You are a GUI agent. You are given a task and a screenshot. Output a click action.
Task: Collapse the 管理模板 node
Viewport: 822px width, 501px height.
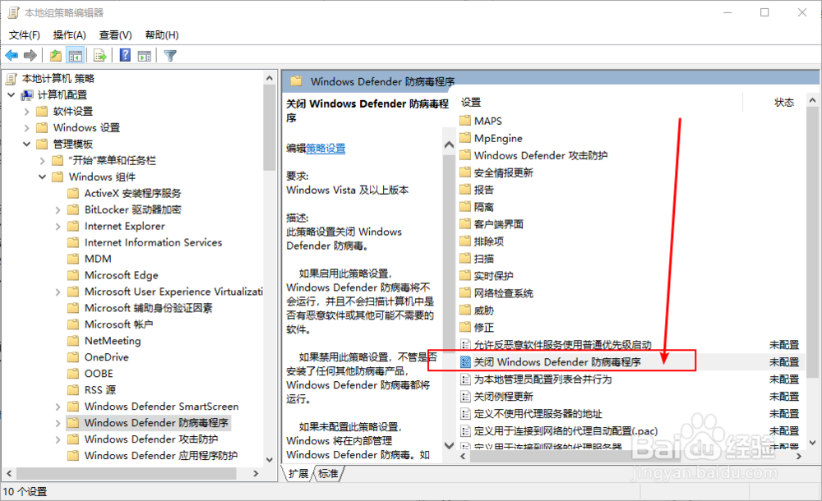(x=27, y=144)
